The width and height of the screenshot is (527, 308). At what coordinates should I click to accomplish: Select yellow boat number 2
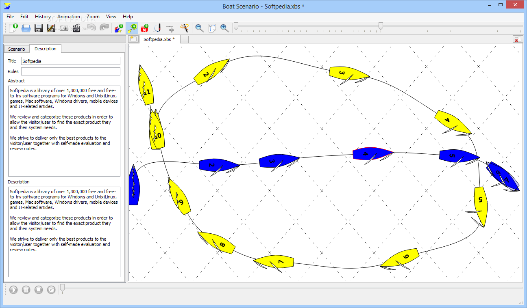tap(211, 72)
